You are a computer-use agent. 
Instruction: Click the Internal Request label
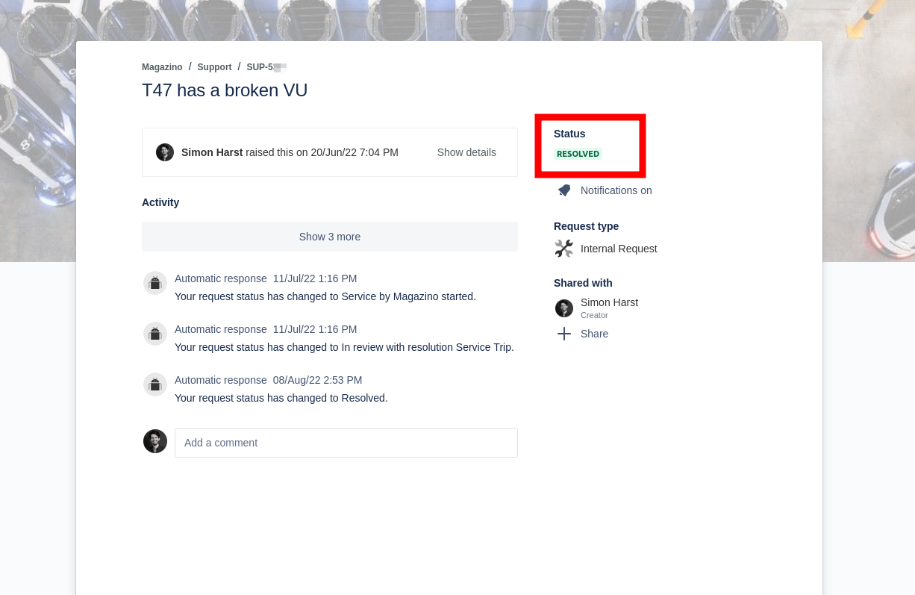(619, 249)
